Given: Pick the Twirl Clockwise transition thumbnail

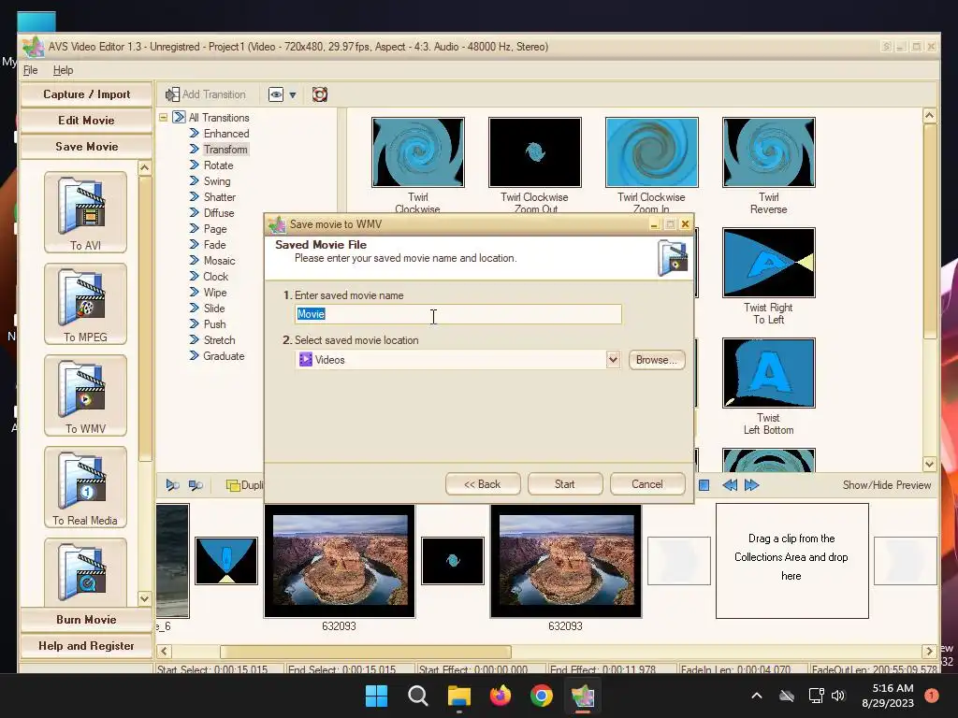Looking at the screenshot, I should coord(418,152).
